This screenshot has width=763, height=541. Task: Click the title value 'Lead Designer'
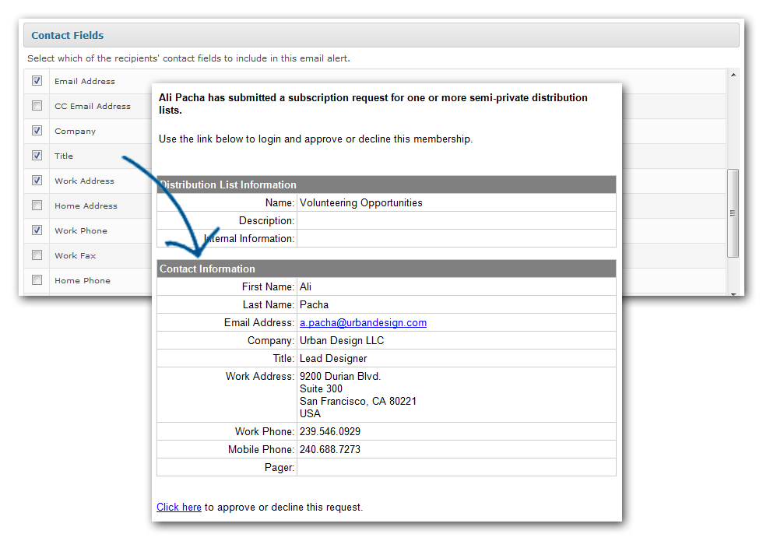click(x=333, y=359)
